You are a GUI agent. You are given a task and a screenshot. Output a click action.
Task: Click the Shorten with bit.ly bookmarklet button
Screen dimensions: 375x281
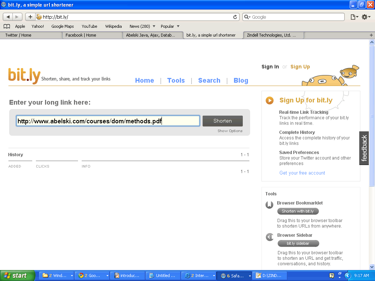[x=298, y=211]
